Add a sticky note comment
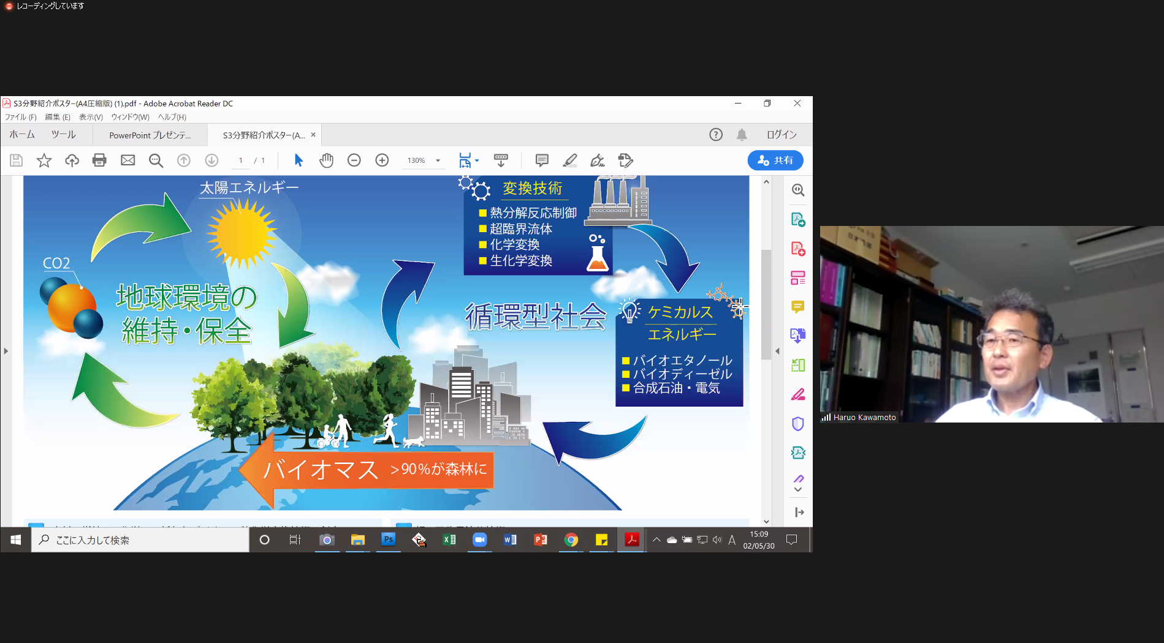This screenshot has height=643, width=1164. [x=542, y=160]
